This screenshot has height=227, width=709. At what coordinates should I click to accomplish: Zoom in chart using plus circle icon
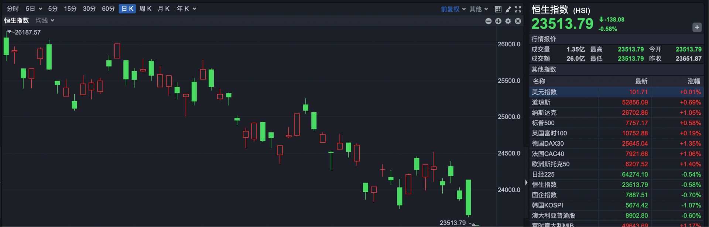pos(498,21)
